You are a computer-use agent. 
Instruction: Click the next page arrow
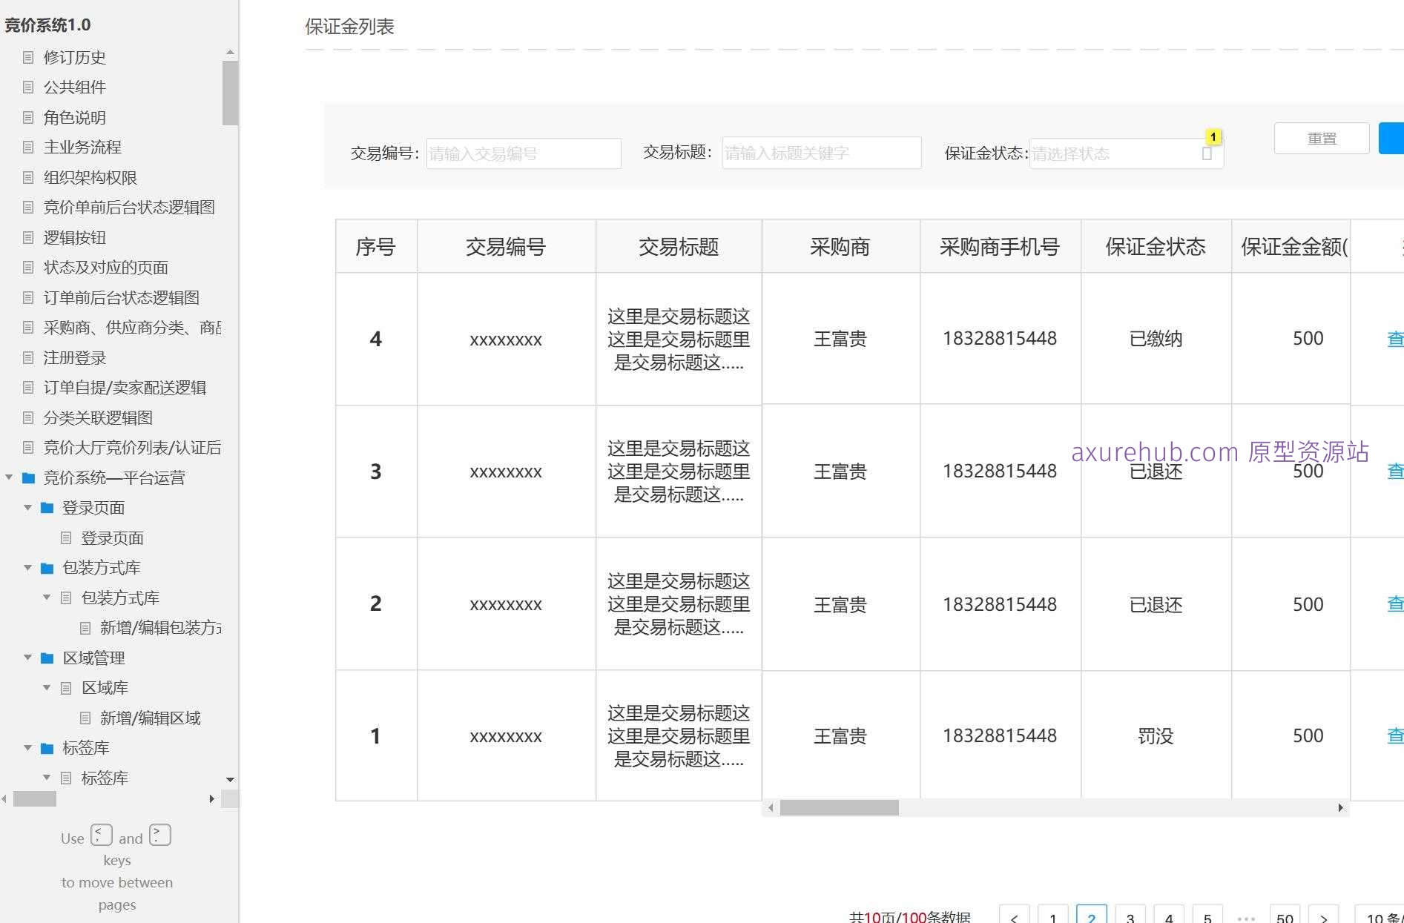click(x=1323, y=916)
